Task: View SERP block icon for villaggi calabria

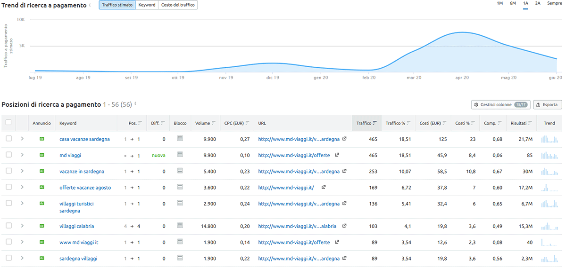Action: pos(180,226)
